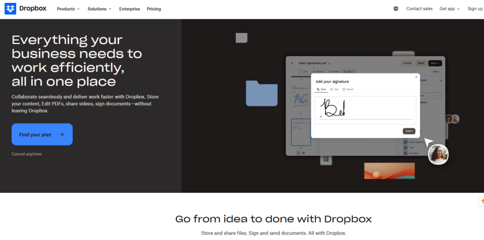Click the Dropbox logo in the header
Screen dimensions: 484x240
pyautogui.click(x=26, y=9)
